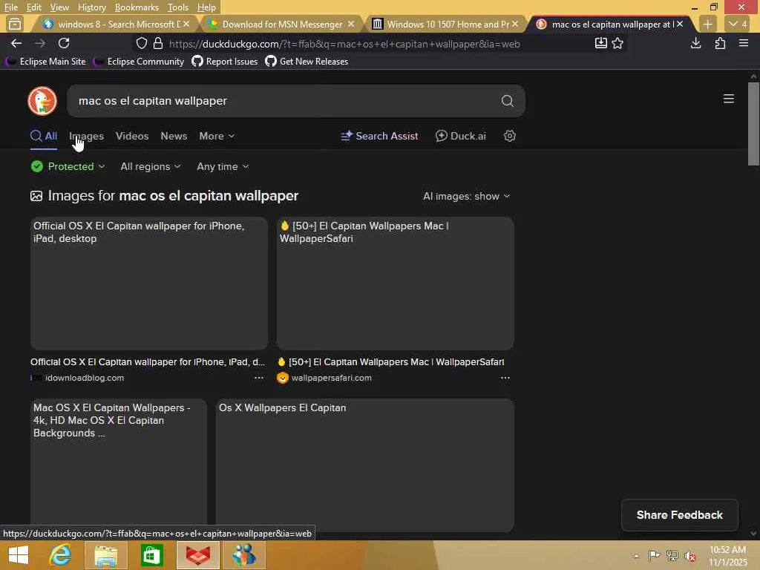Open '[50+] El Capitan Wallpapers Mac' thumbnail
The height and width of the screenshot is (570, 760).
tap(395, 283)
